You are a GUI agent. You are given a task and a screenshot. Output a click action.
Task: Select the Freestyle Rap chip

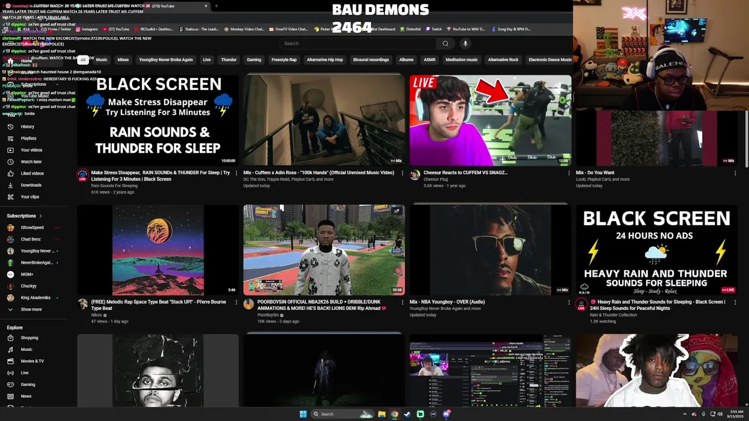point(284,60)
